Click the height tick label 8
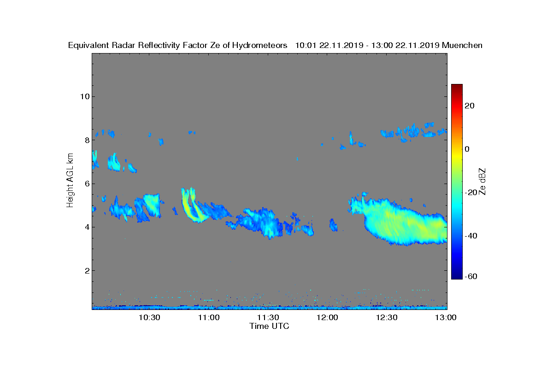This screenshot has height=369, width=553. pos(86,140)
